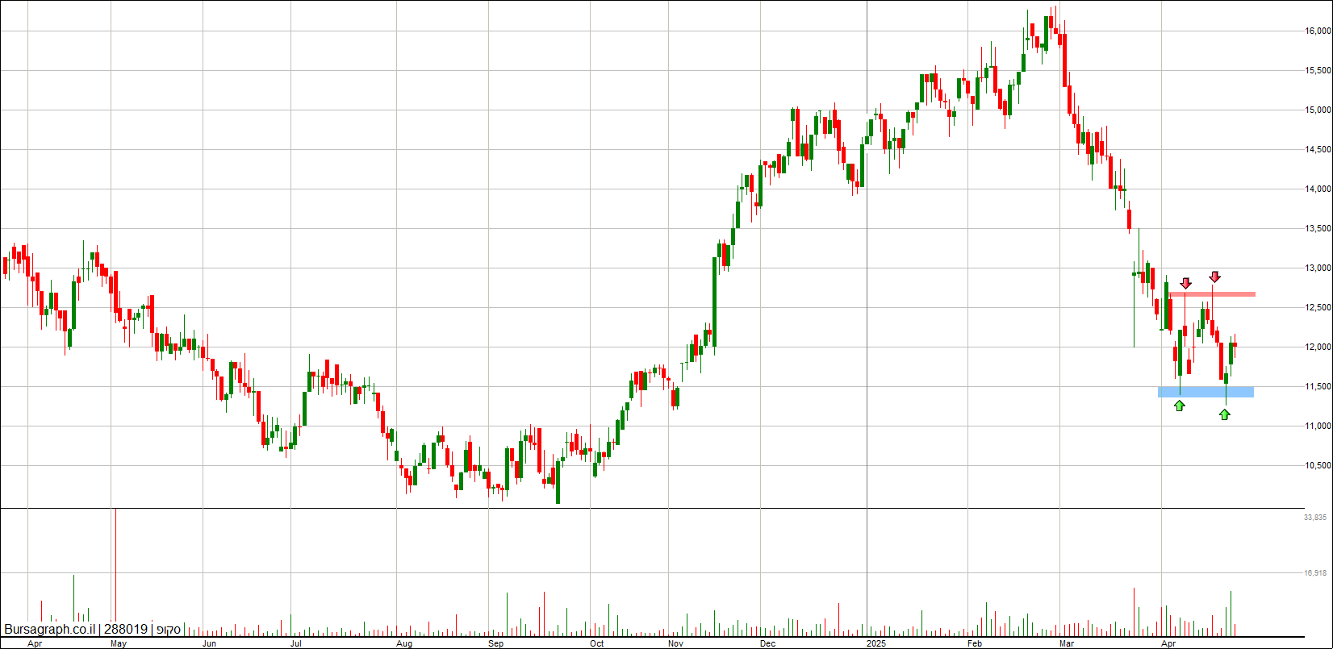The height and width of the screenshot is (649, 1333).
Task: Click the 12,000 price axis label
Action: pos(1318,347)
